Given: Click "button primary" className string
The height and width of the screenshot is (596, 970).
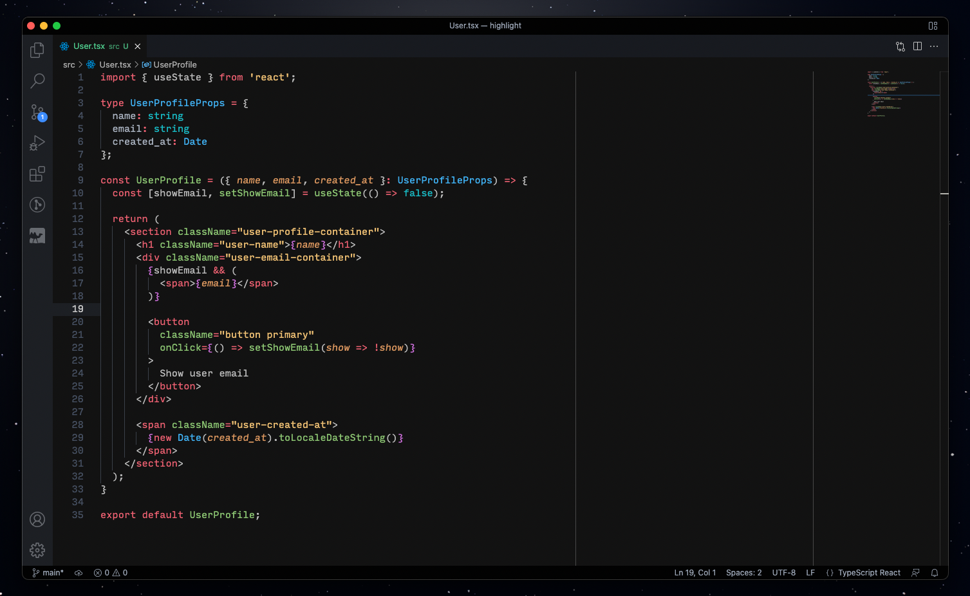Looking at the screenshot, I should (x=266, y=335).
